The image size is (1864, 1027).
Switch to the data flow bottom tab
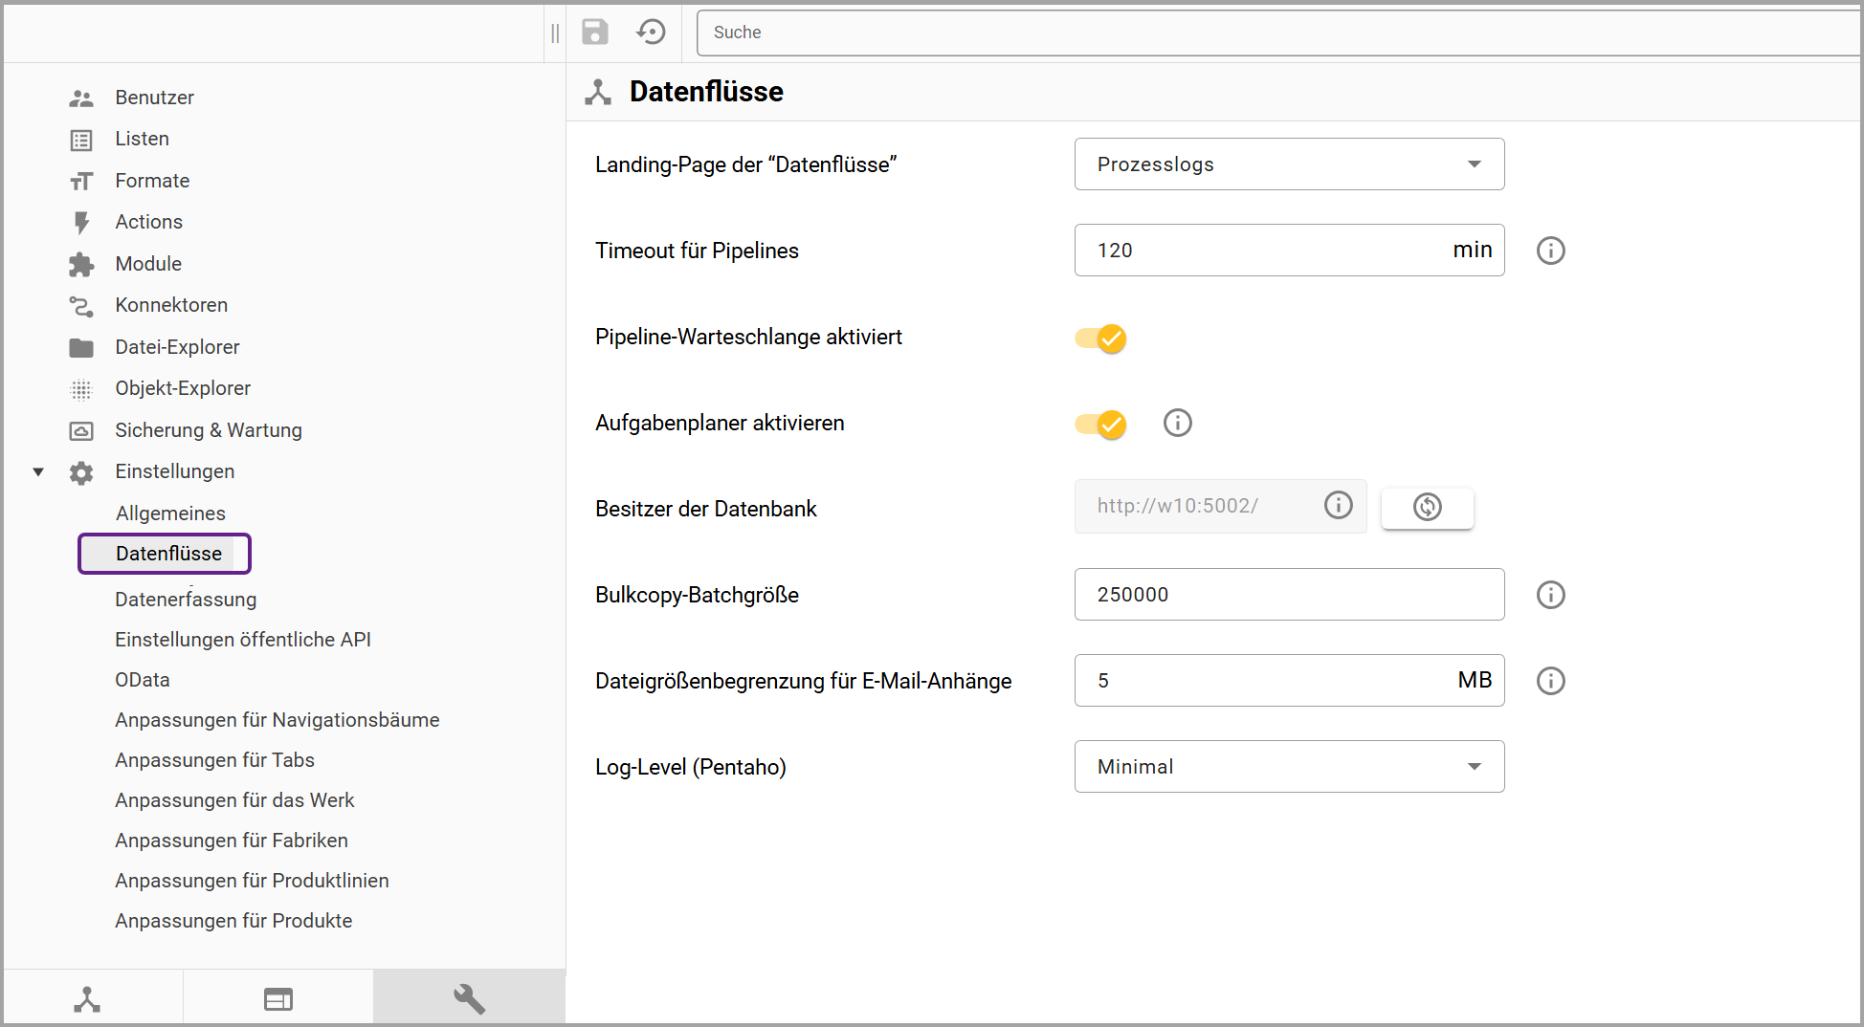point(87,999)
